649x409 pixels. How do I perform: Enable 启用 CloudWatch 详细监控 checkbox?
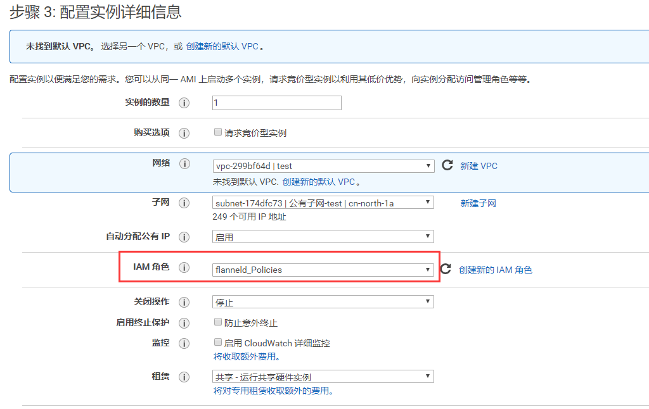coord(218,343)
